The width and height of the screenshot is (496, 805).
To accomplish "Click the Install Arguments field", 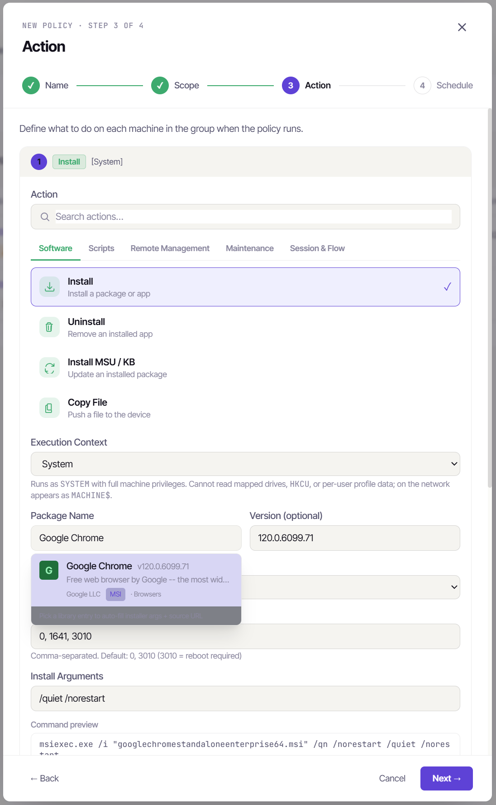I will coord(245,698).
